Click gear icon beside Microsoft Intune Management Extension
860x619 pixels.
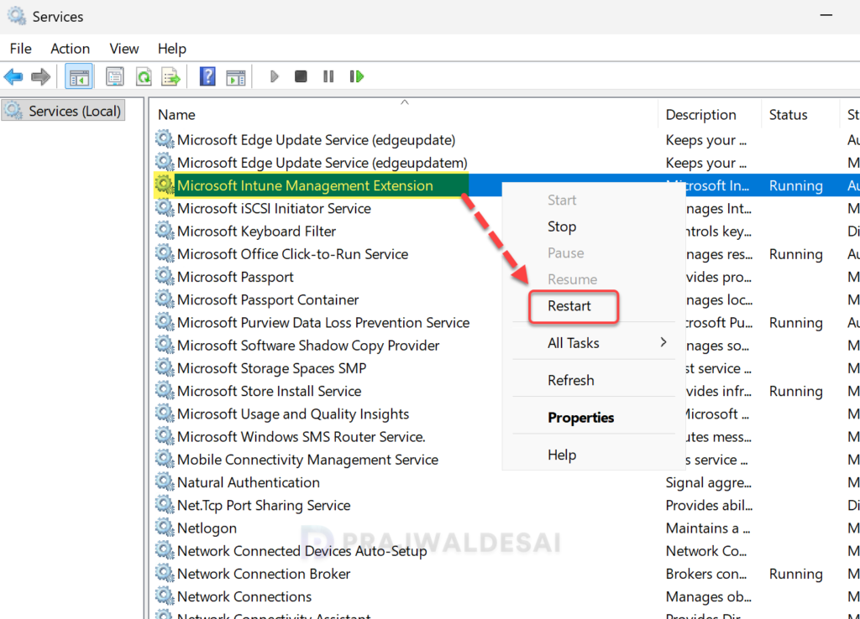pyautogui.click(x=164, y=185)
